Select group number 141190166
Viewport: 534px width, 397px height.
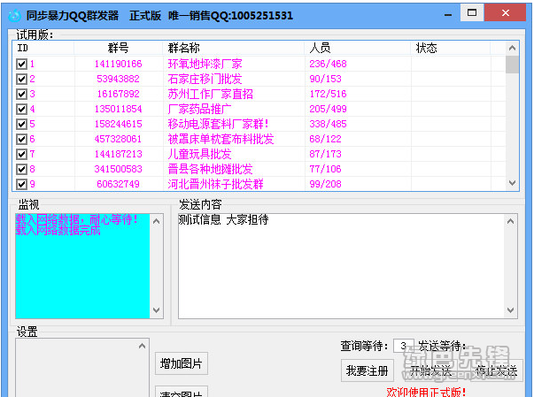(118, 64)
